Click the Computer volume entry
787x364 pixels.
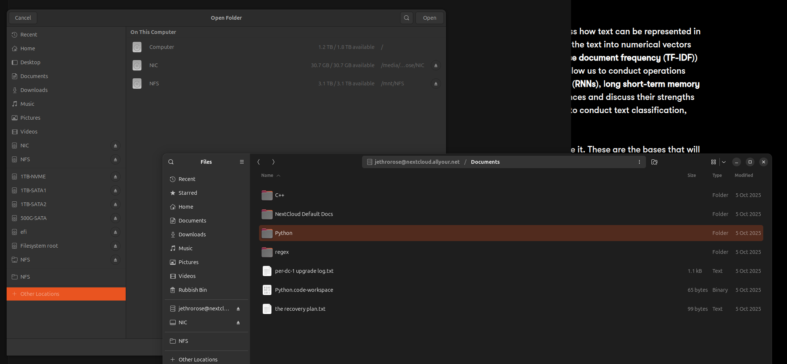(161, 47)
